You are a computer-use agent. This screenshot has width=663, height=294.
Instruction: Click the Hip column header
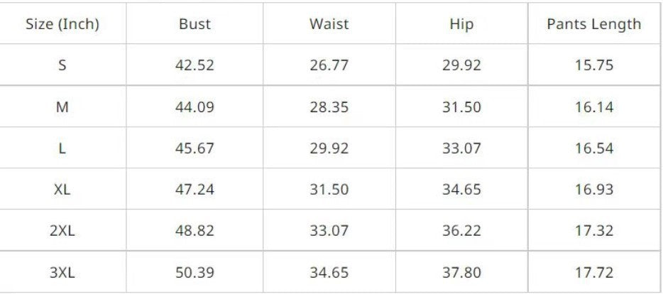[461, 24]
